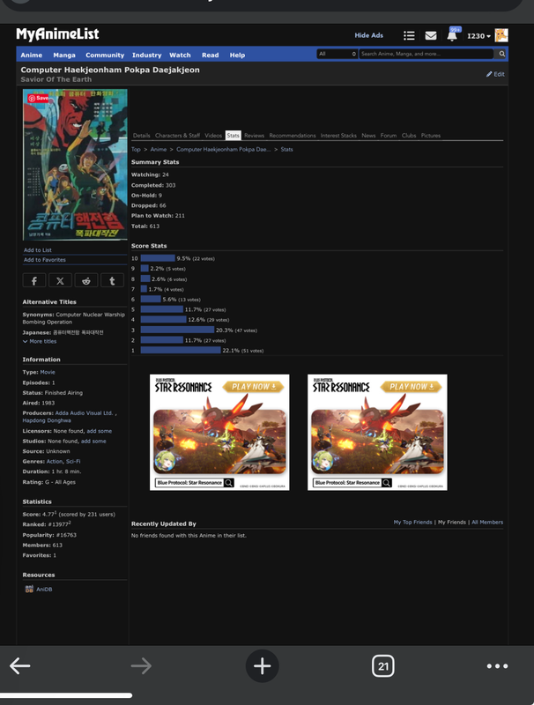Open the Anime menu
534x705 pixels.
[32, 55]
